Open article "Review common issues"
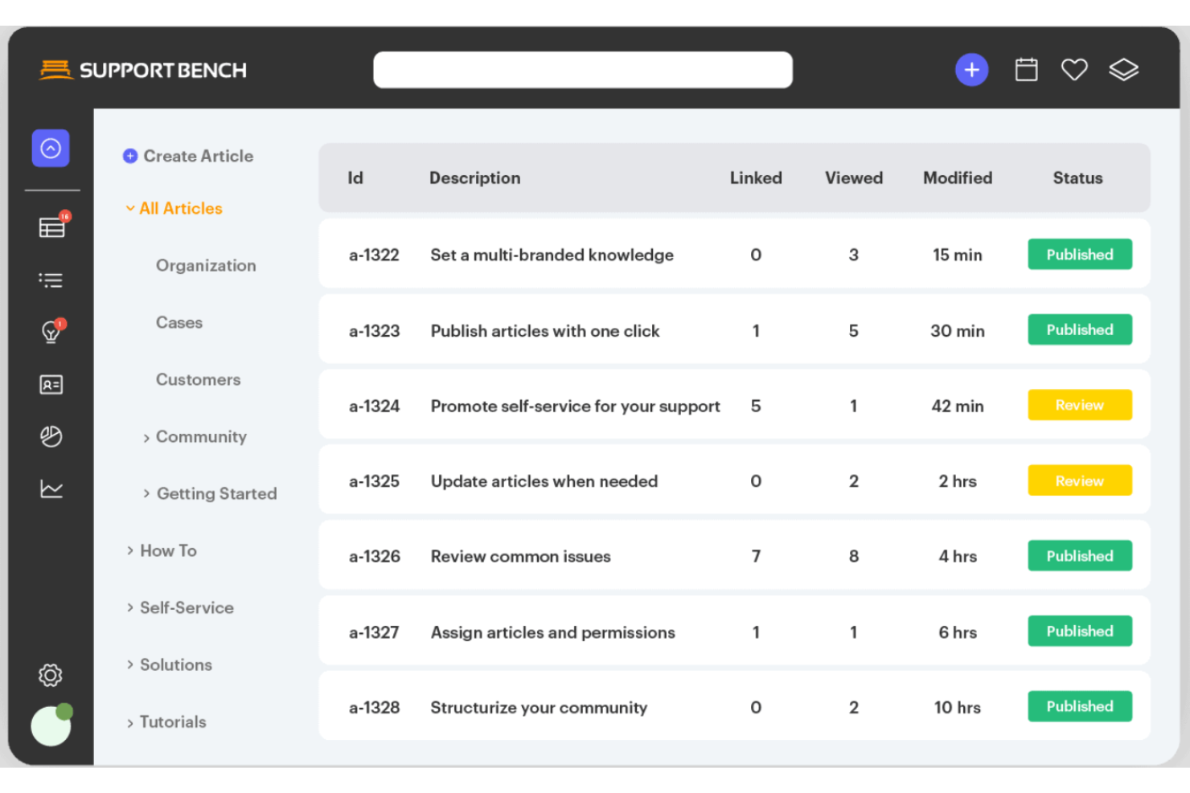This screenshot has width=1190, height=793. coord(521,556)
